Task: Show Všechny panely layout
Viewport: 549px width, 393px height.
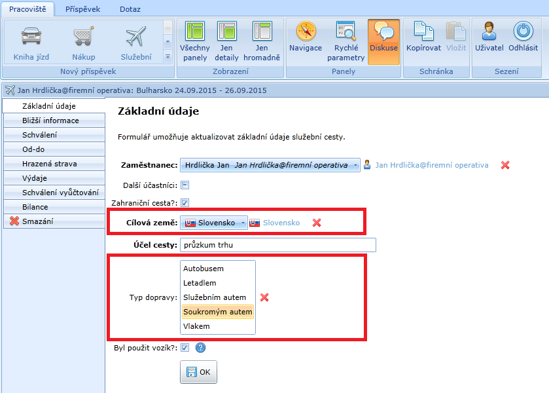Action: pos(195,41)
